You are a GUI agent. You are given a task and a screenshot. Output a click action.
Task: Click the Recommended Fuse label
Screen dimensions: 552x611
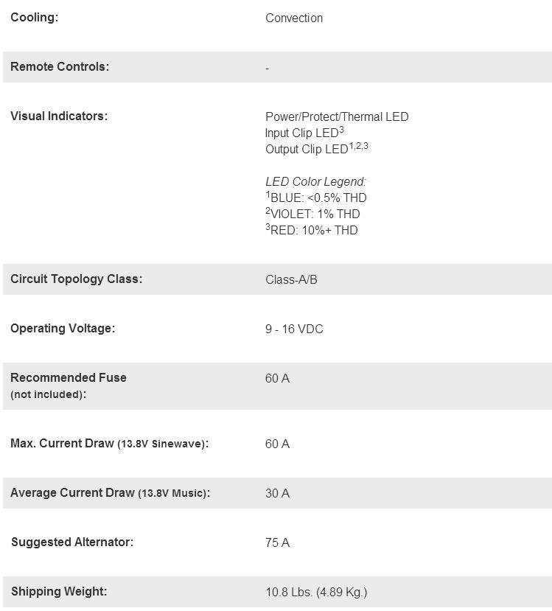click(69, 377)
